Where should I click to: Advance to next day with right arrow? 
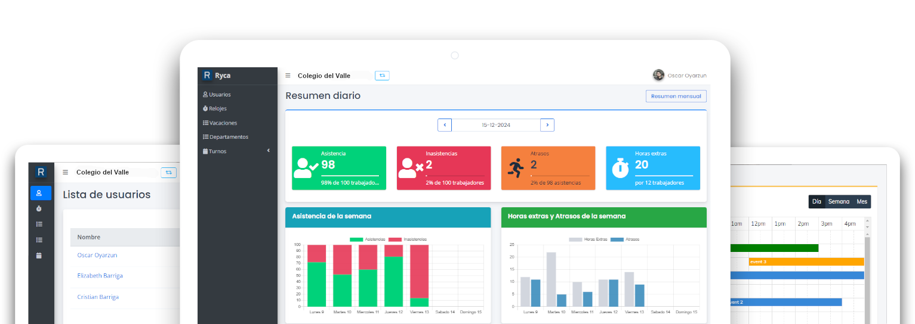547,125
